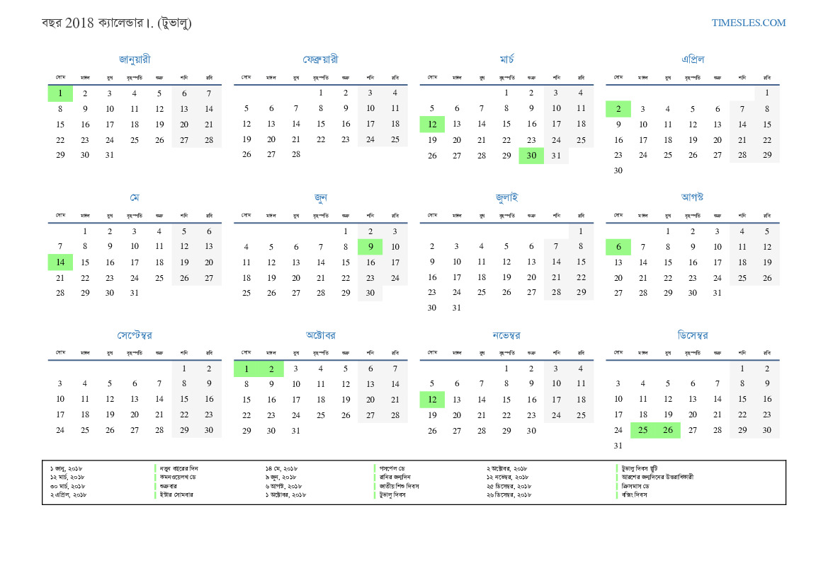
Task: Click the জুন month heading
Action: click(320, 197)
